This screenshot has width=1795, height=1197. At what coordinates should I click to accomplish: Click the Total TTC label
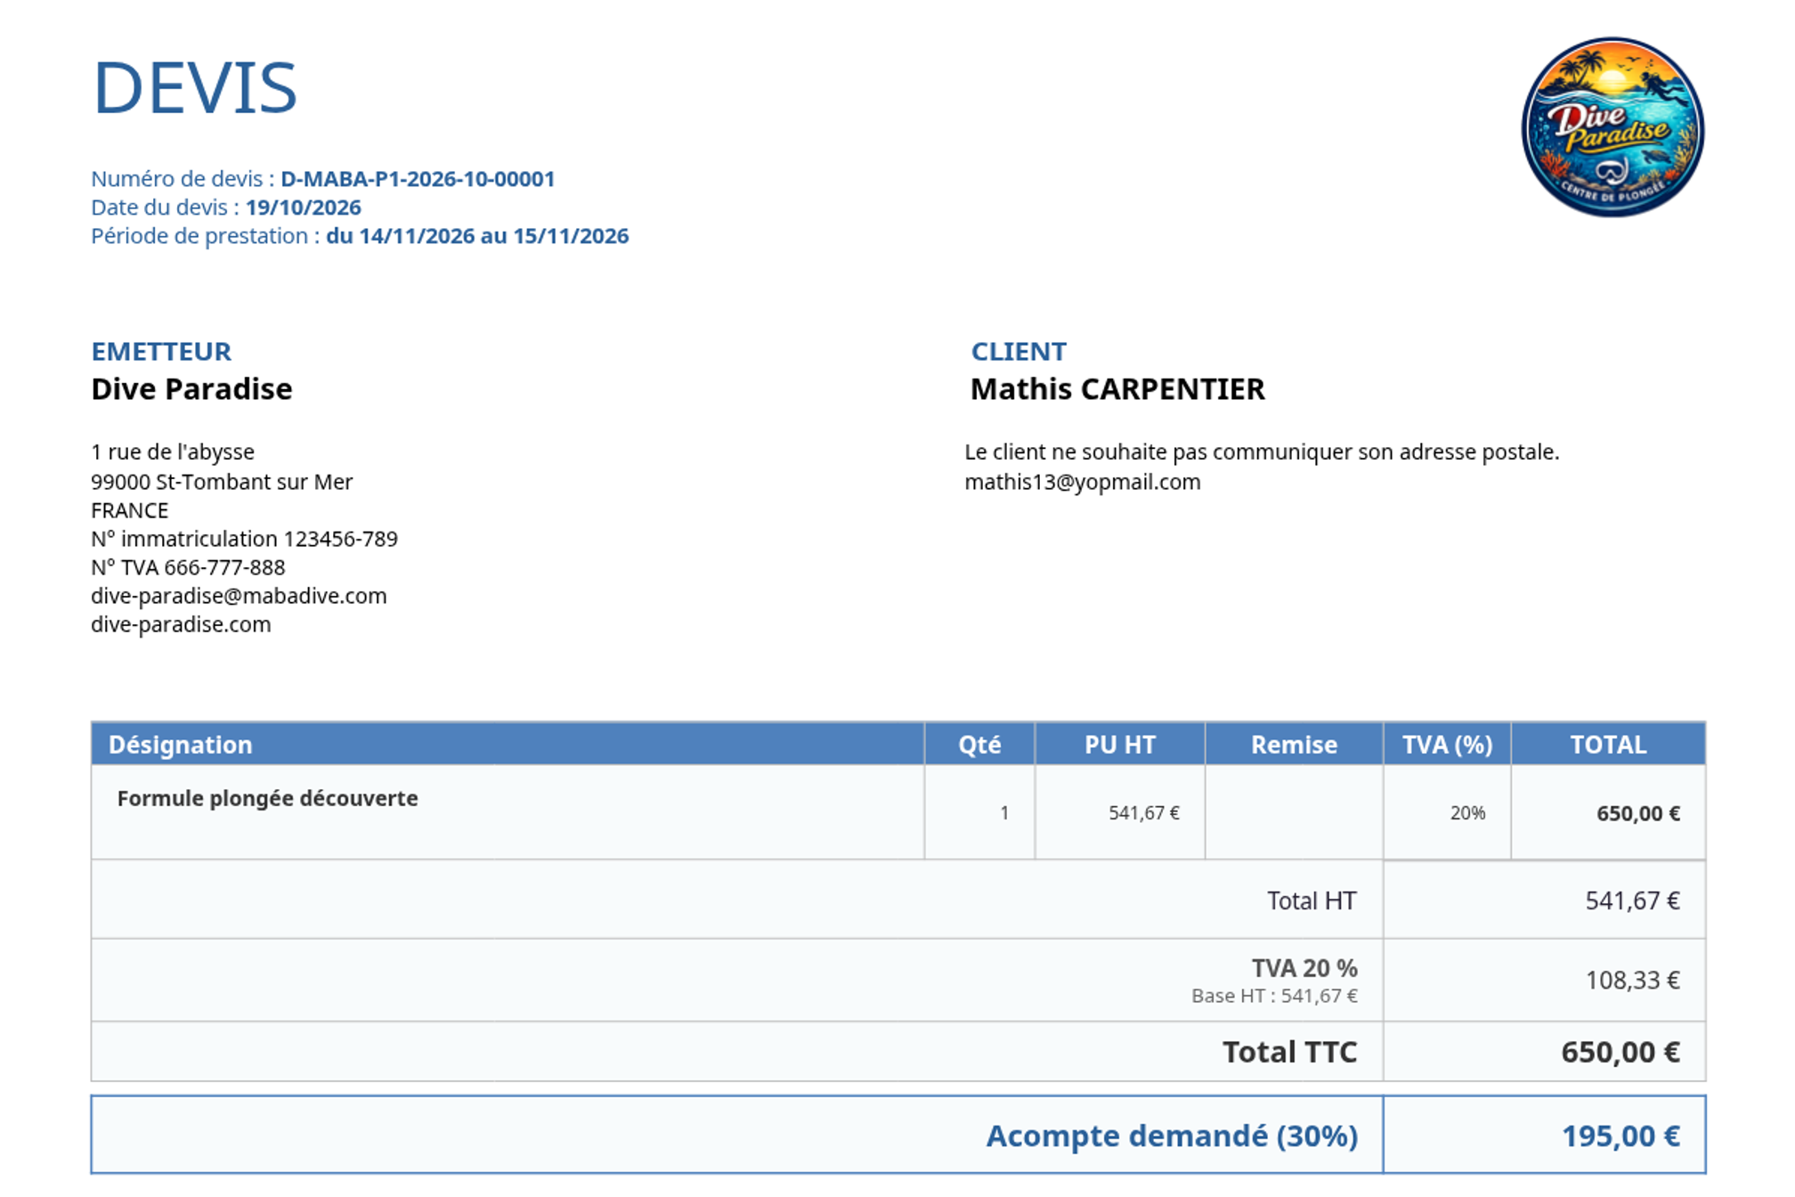(1289, 1052)
